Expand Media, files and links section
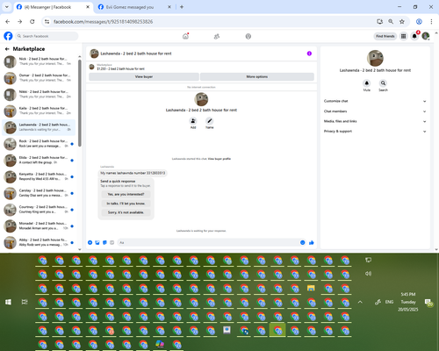 [375, 121]
